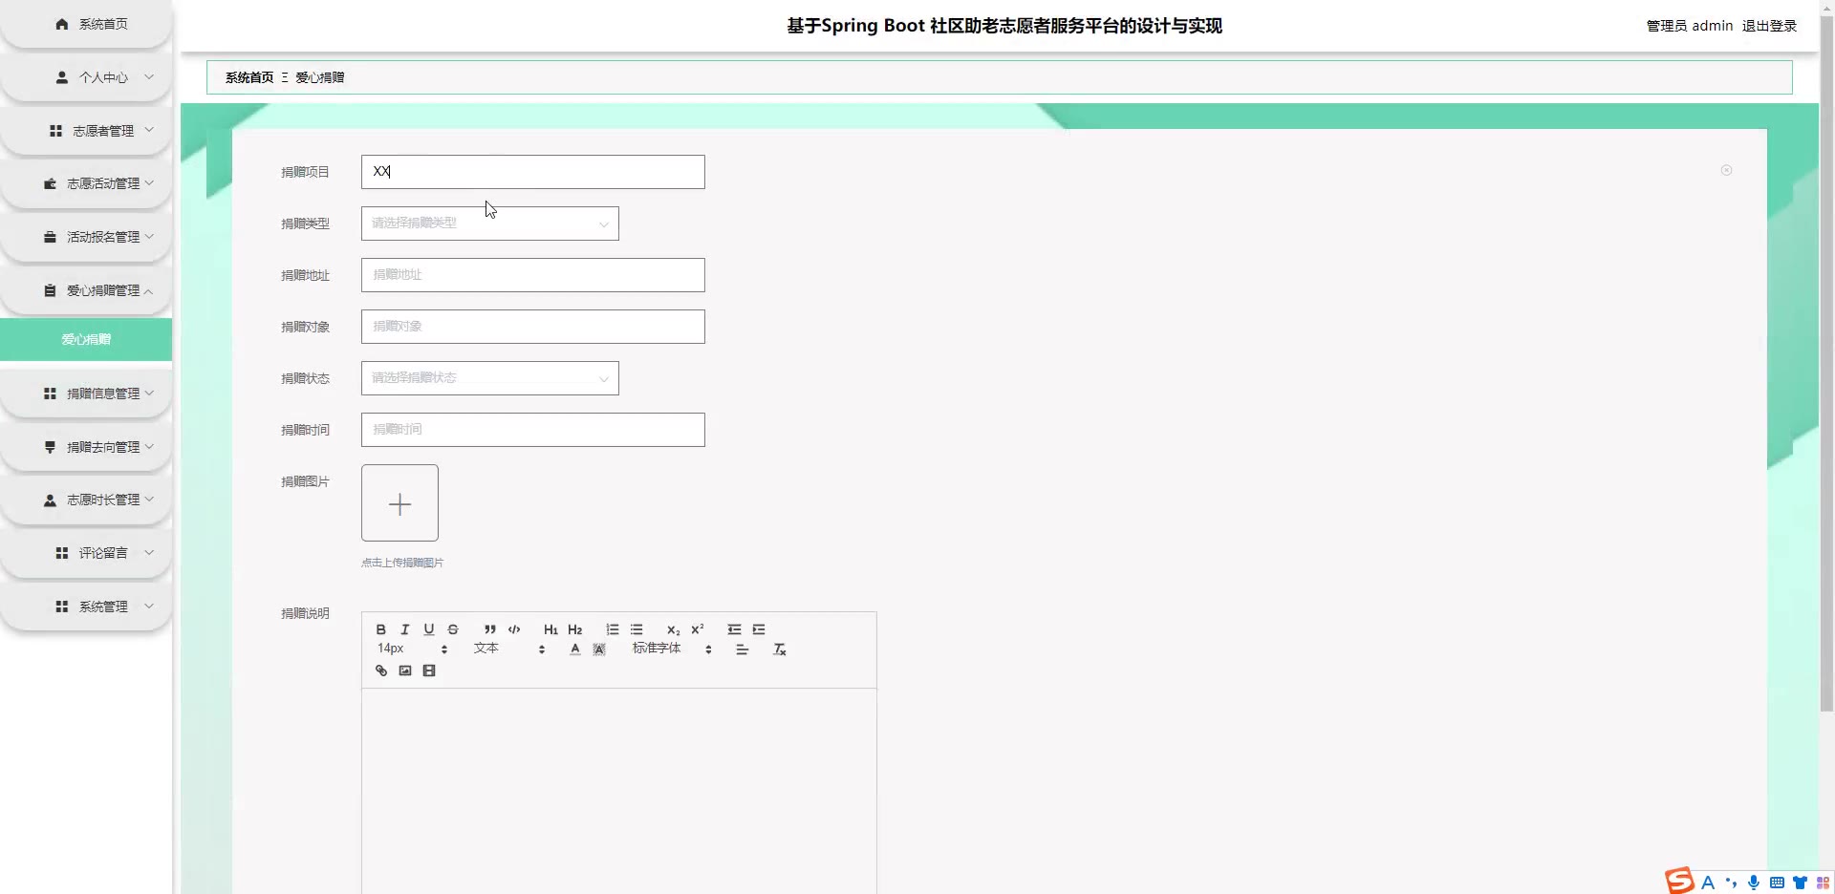Open the text color picker
This screenshot has height=894, width=1835.
pyautogui.click(x=575, y=649)
